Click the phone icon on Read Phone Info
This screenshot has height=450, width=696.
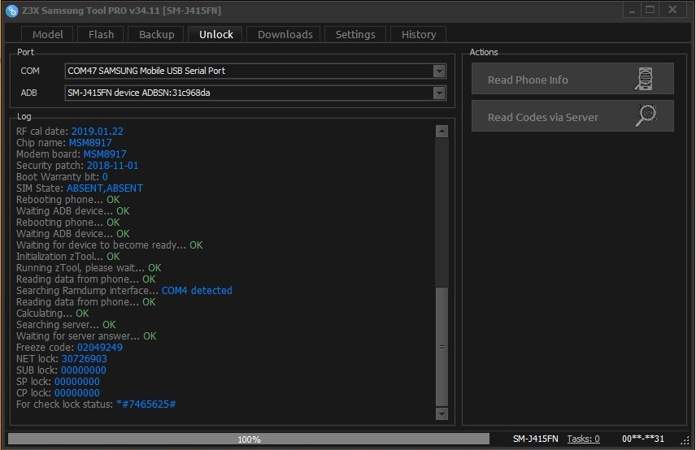644,80
